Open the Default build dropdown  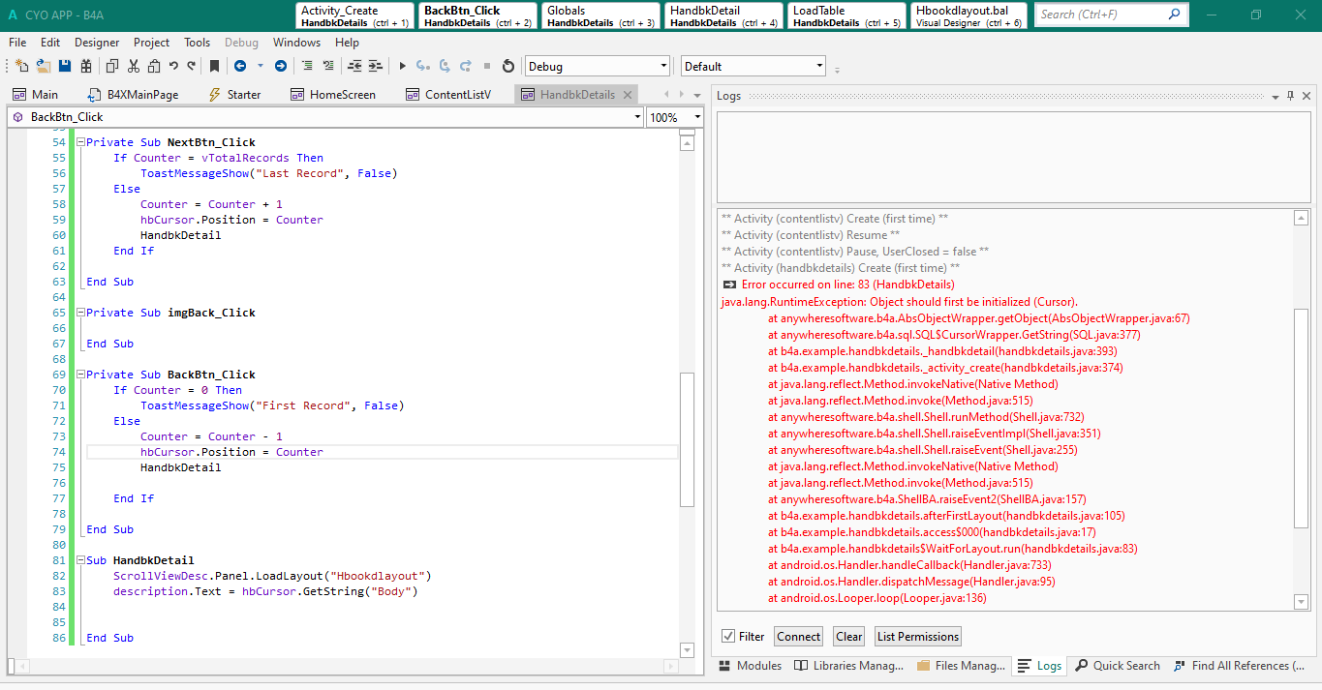click(x=753, y=66)
